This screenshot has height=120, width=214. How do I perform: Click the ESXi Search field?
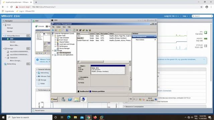tap(202, 16)
